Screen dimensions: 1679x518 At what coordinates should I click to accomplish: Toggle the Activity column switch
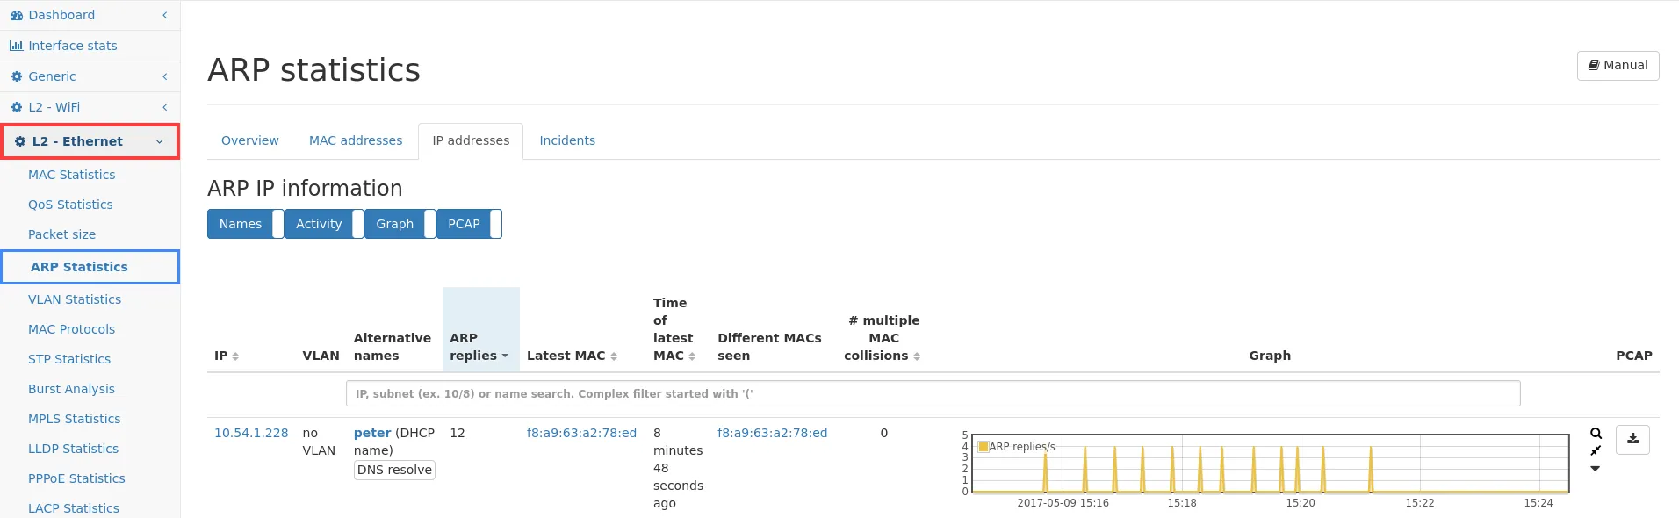click(x=357, y=224)
